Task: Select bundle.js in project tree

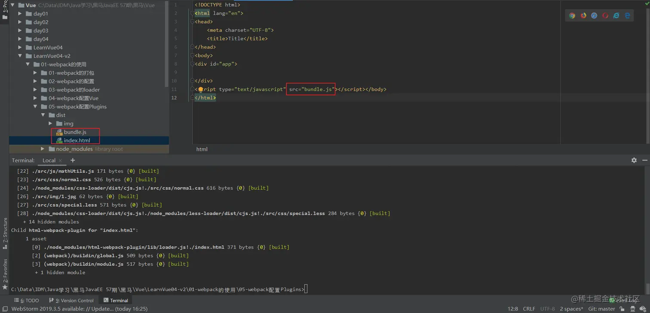Action: (75, 132)
